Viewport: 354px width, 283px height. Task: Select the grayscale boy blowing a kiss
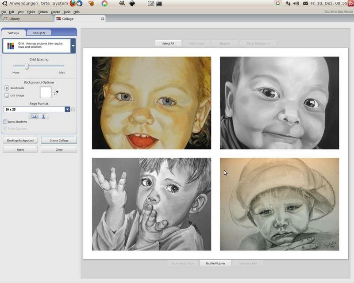[x=151, y=204]
